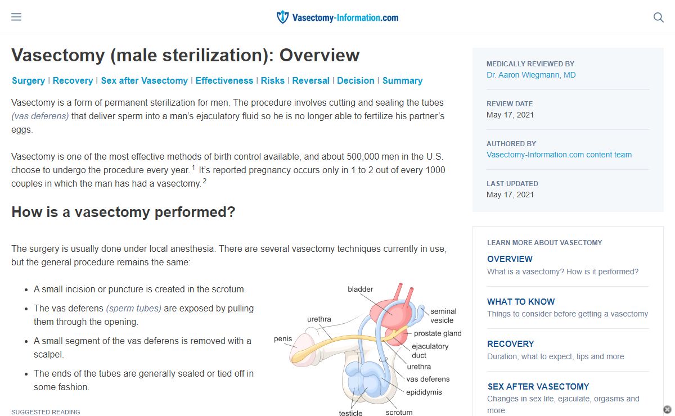The width and height of the screenshot is (675, 416).
Task: Click 'Things to consider before getting a vasectomy'
Action: (568, 314)
